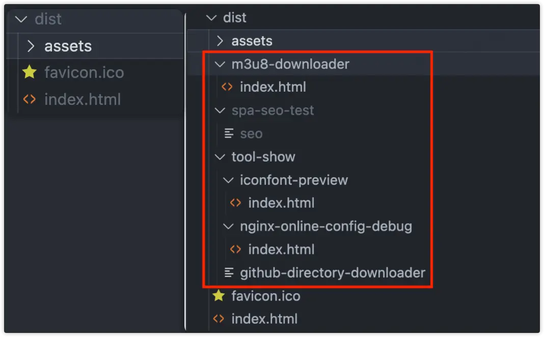Collapse the nginx-online-config-debug subfolder
Screen dimensions: 544x337
[x=228, y=227]
